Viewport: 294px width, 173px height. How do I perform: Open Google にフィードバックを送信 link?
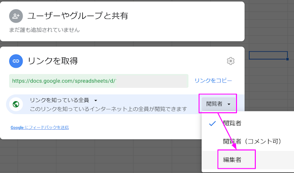click(x=40, y=127)
